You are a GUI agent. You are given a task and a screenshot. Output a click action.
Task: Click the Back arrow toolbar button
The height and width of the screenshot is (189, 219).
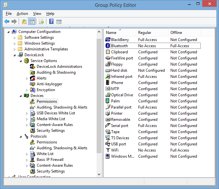[7, 22]
